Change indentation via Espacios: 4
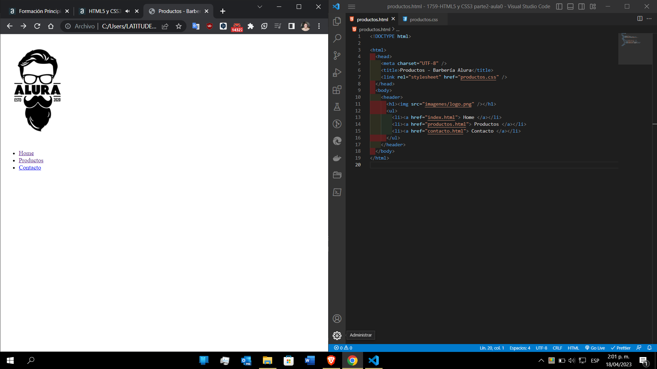Image resolution: width=657 pixels, height=369 pixels. tap(520, 348)
